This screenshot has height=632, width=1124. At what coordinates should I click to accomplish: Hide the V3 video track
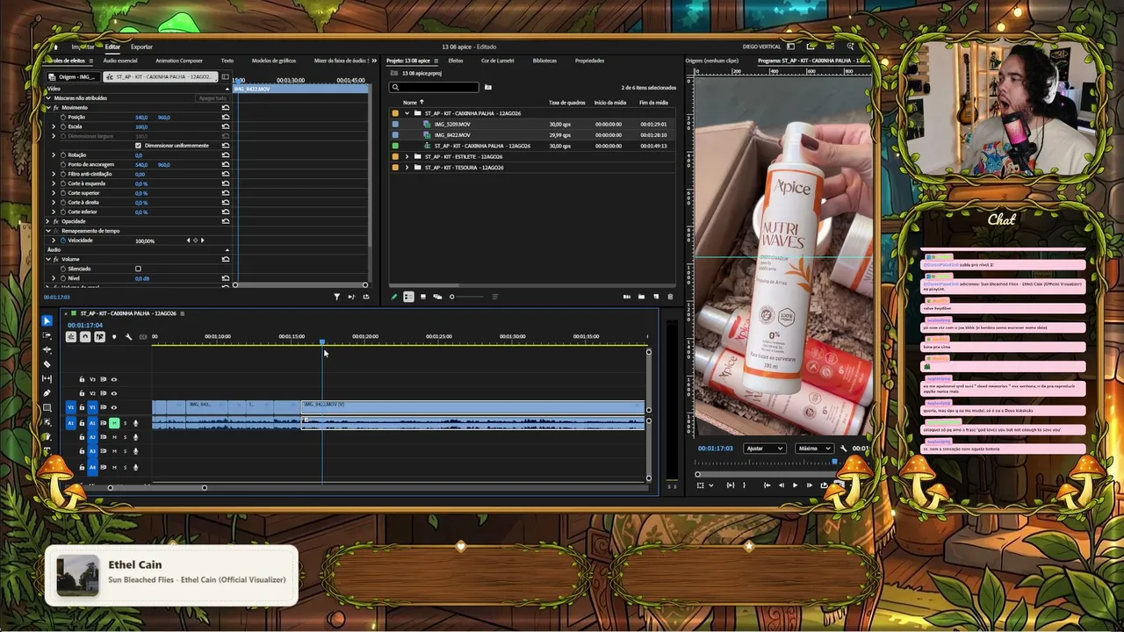click(x=113, y=379)
